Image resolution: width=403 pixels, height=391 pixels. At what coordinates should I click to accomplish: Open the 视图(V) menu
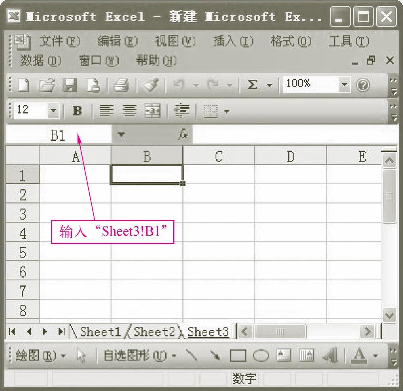(176, 42)
